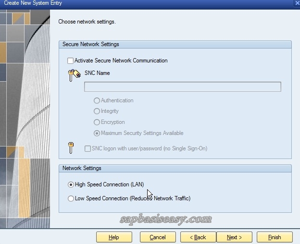Select High Speed Connection (LAN)
300x244 pixels.
[71, 184]
